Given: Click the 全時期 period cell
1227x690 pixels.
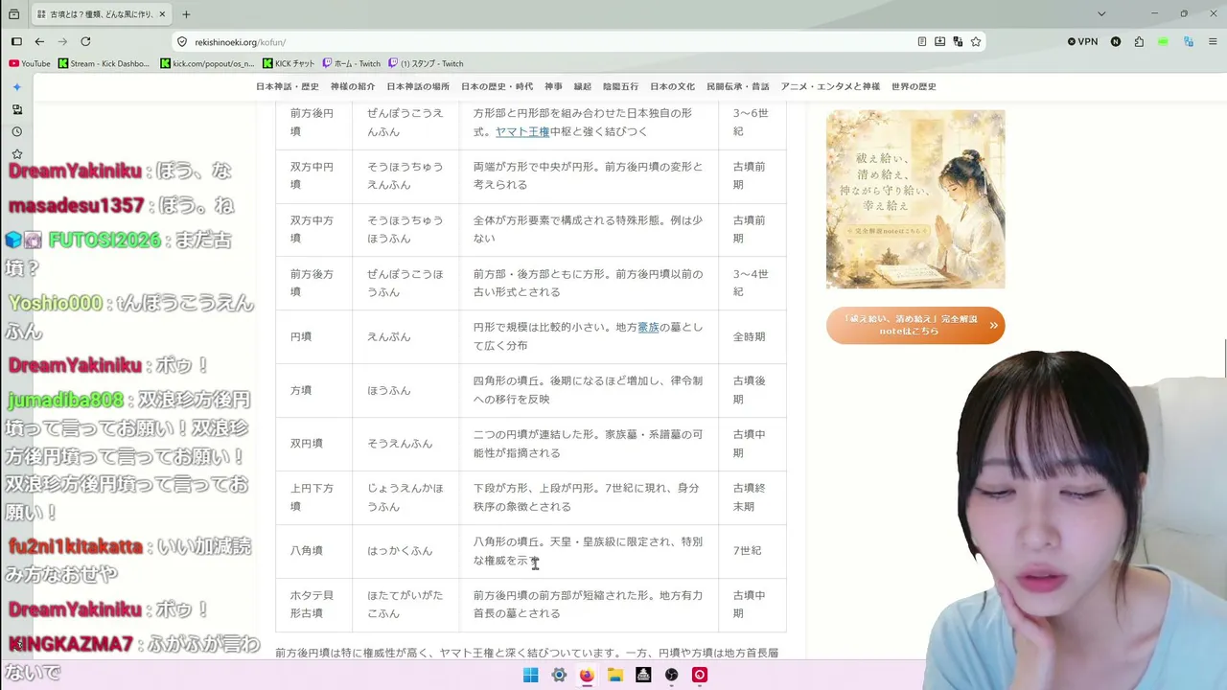Looking at the screenshot, I should point(752,336).
